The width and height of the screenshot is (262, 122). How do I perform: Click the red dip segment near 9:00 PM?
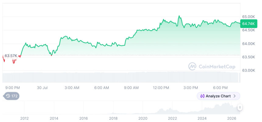point(14,62)
